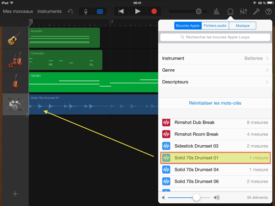Screen dimensions: 275x206
Task: Tap the track header resize handle
Action: (27, 115)
